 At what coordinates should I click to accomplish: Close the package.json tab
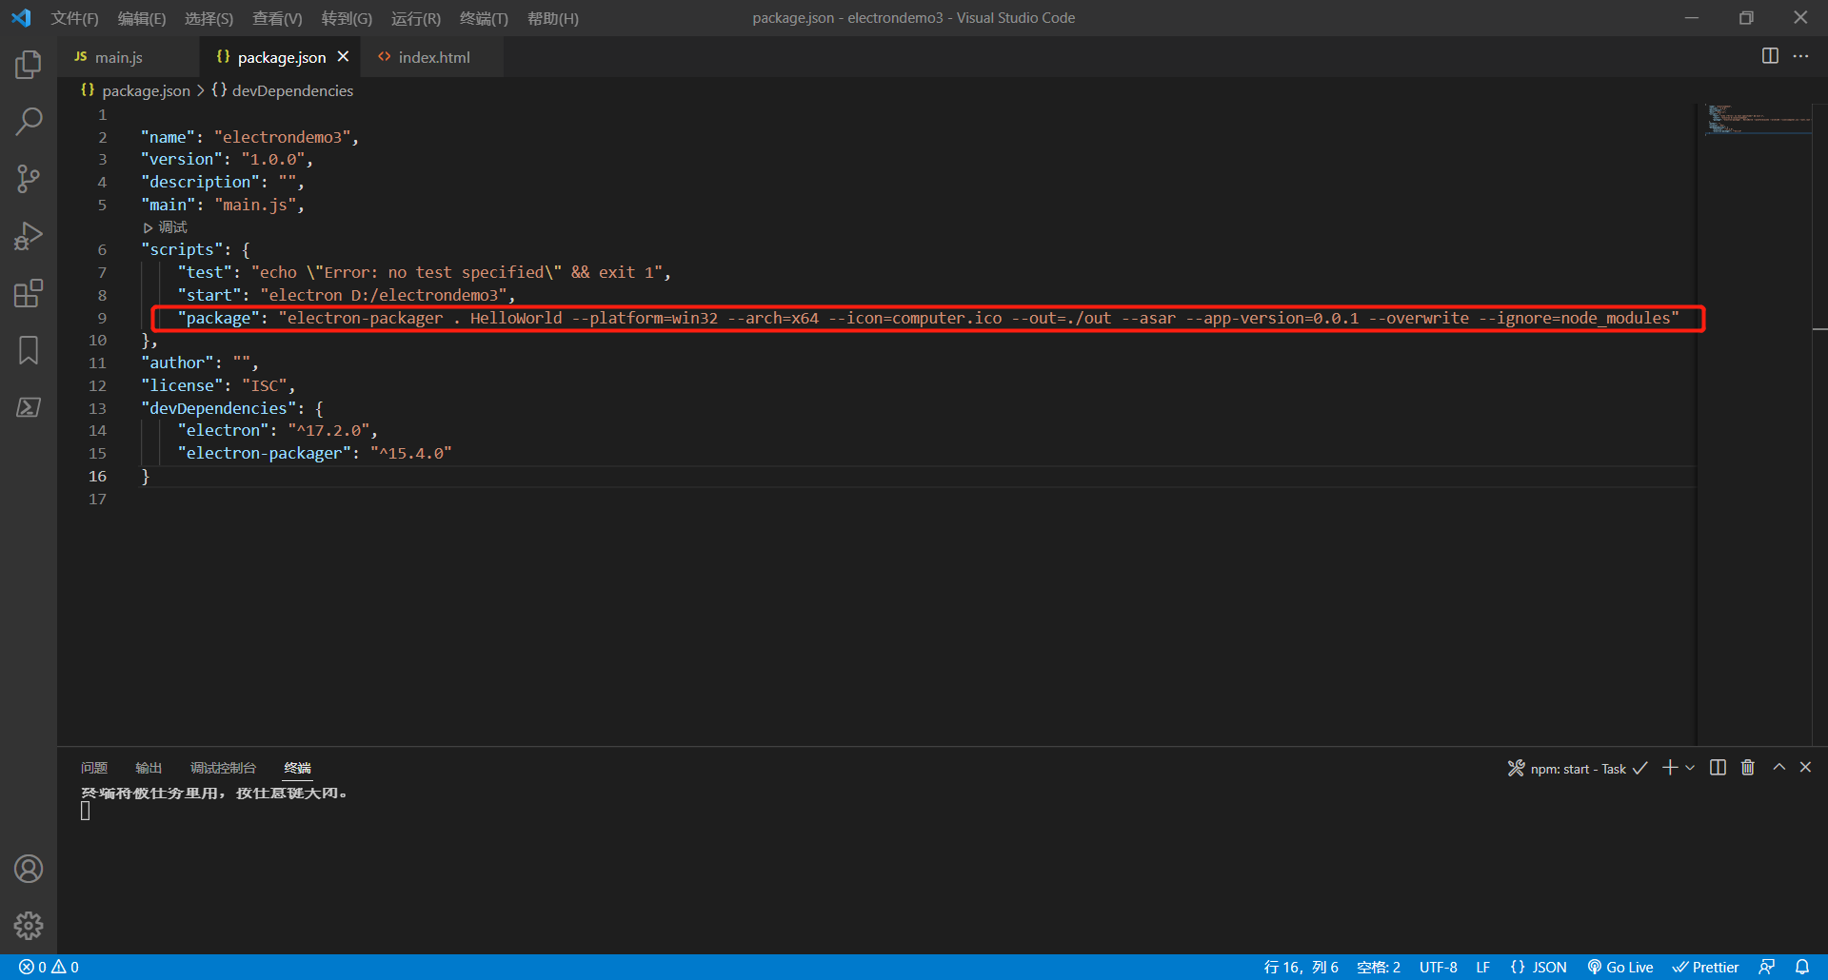click(343, 57)
